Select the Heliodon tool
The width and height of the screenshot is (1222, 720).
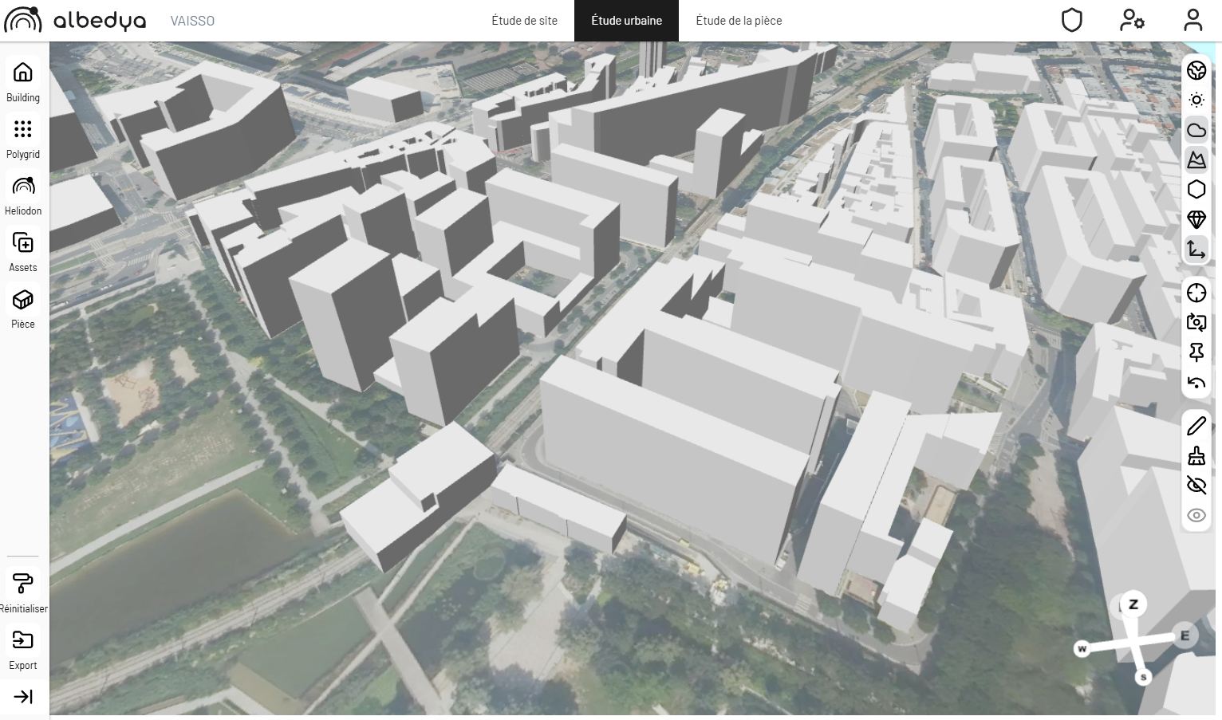pos(23,195)
